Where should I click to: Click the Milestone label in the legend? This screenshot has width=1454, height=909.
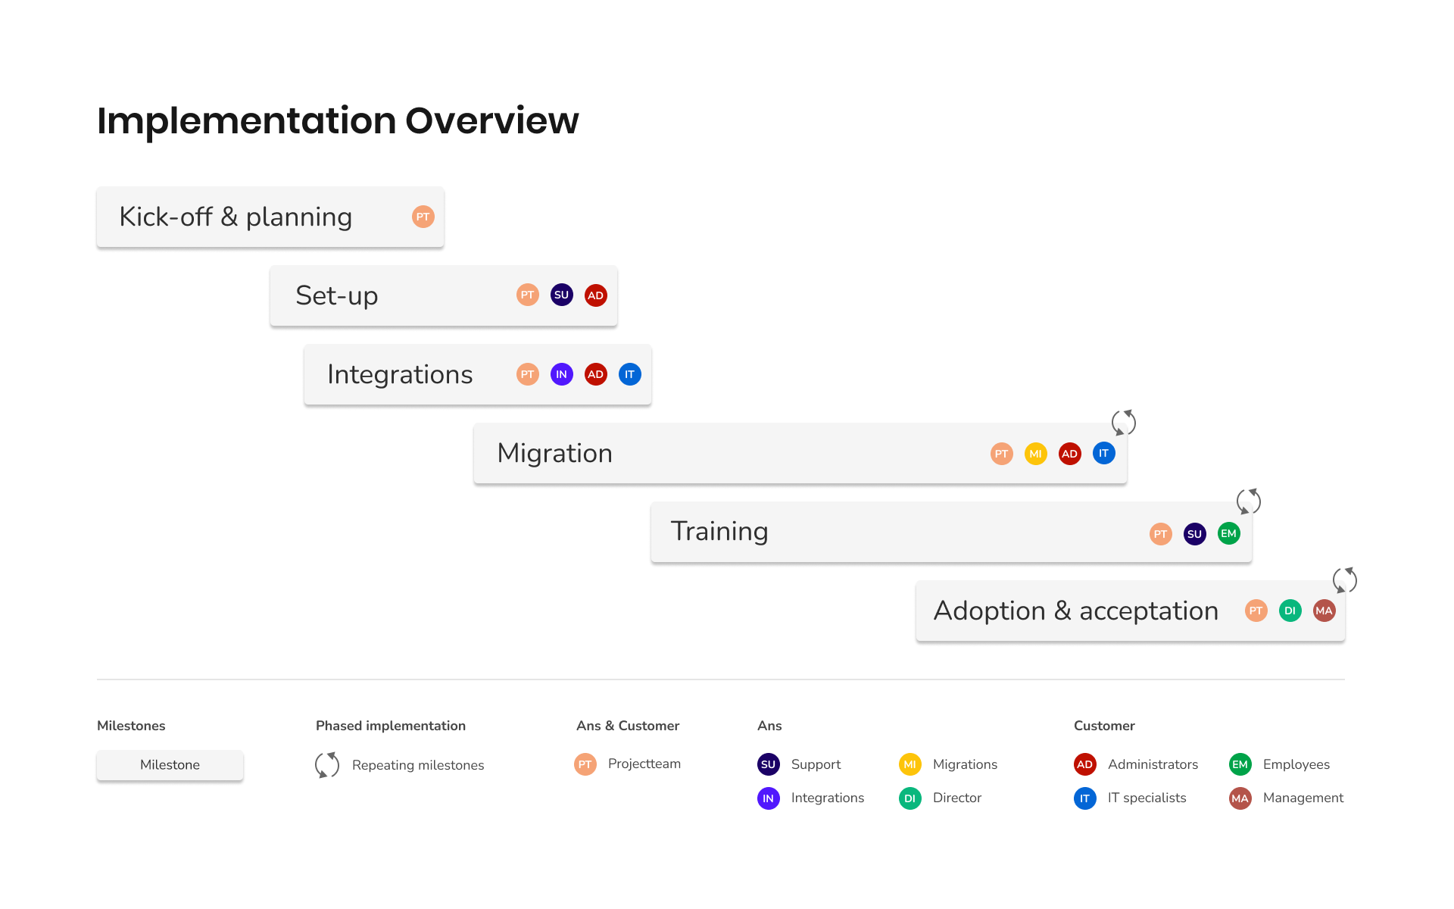pyautogui.click(x=170, y=764)
